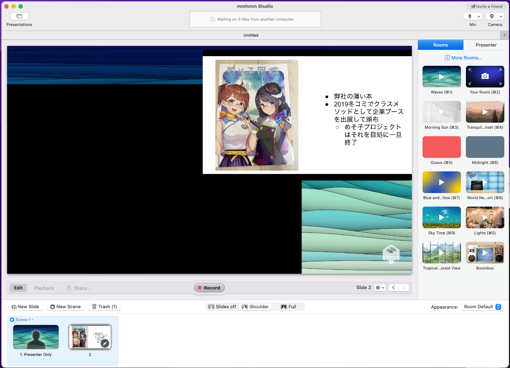Go to previous slide arrow
This screenshot has height=368, width=510.
[393, 288]
